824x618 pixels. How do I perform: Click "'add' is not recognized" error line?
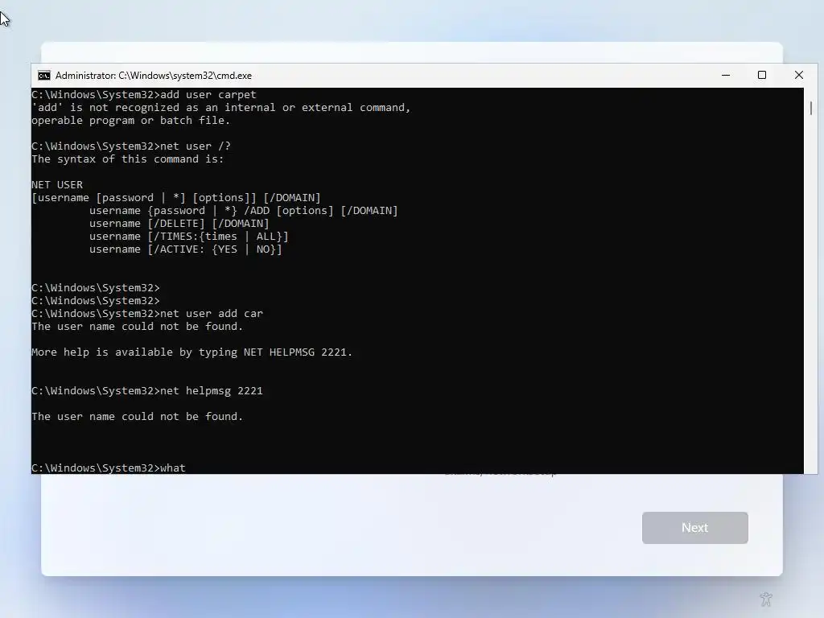[221, 108]
